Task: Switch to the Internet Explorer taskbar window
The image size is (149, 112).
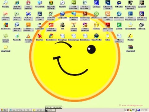Action: [x=20, y=110]
